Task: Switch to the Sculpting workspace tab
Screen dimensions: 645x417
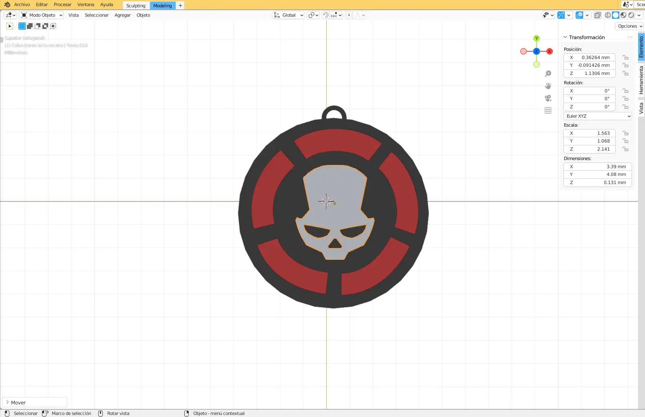Action: point(136,6)
